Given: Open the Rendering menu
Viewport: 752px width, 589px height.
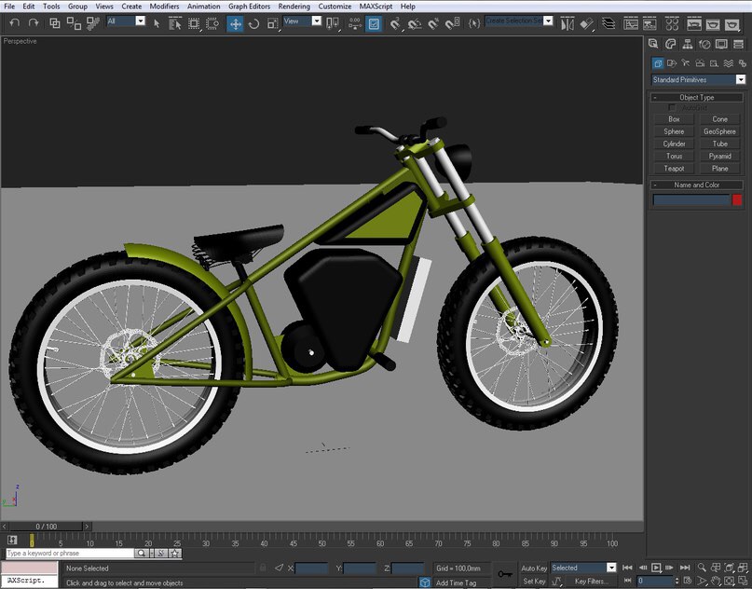Looking at the screenshot, I should point(294,7).
